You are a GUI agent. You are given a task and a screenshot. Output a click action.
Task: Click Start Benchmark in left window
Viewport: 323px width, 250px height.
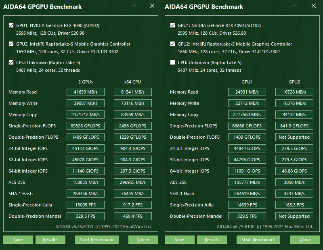(x=97, y=240)
